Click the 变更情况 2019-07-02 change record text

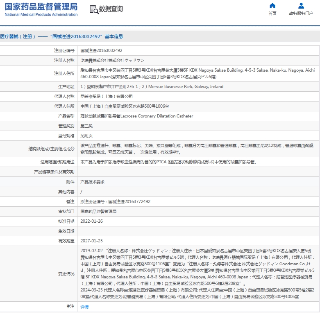pyautogui.click(x=197, y=267)
